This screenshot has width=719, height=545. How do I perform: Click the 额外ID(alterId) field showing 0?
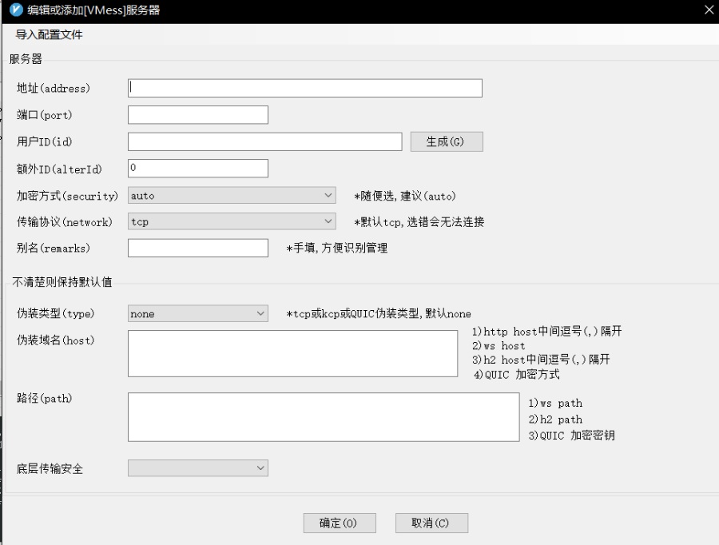pyautogui.click(x=197, y=168)
